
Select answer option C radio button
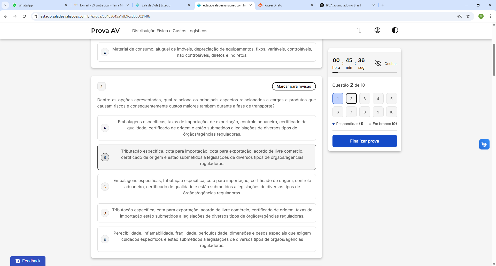(x=105, y=187)
